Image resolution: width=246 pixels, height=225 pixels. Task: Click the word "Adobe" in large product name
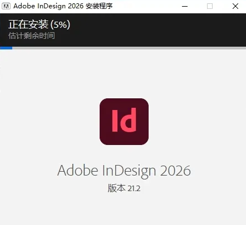(78, 171)
